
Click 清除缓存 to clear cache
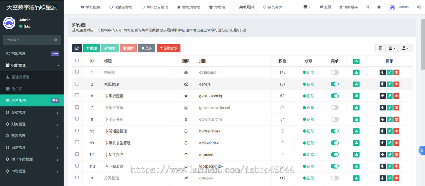point(348,7)
